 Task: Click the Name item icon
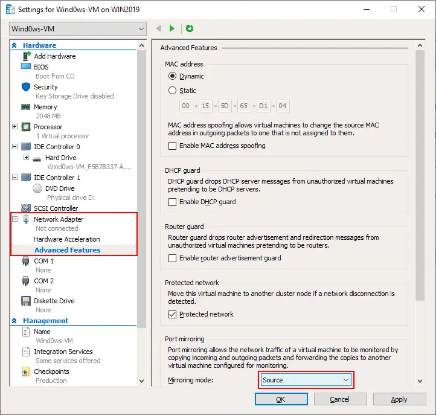pyautogui.click(x=25, y=332)
